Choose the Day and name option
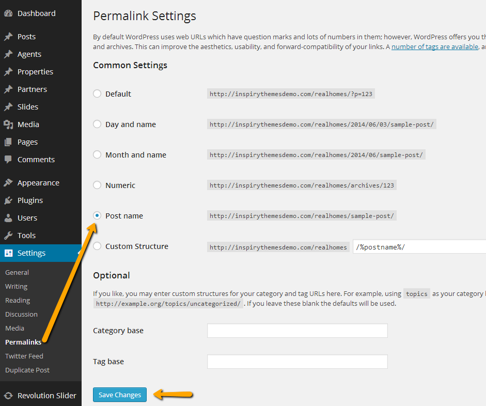This screenshot has height=406, width=486. tap(97, 124)
